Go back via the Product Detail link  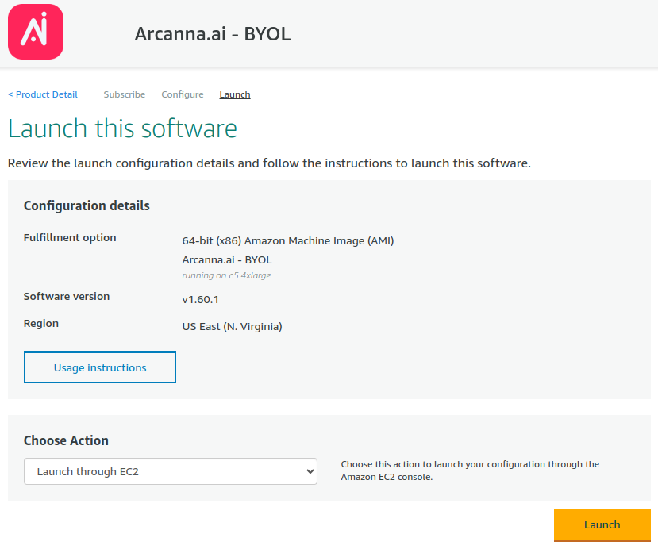pos(43,94)
